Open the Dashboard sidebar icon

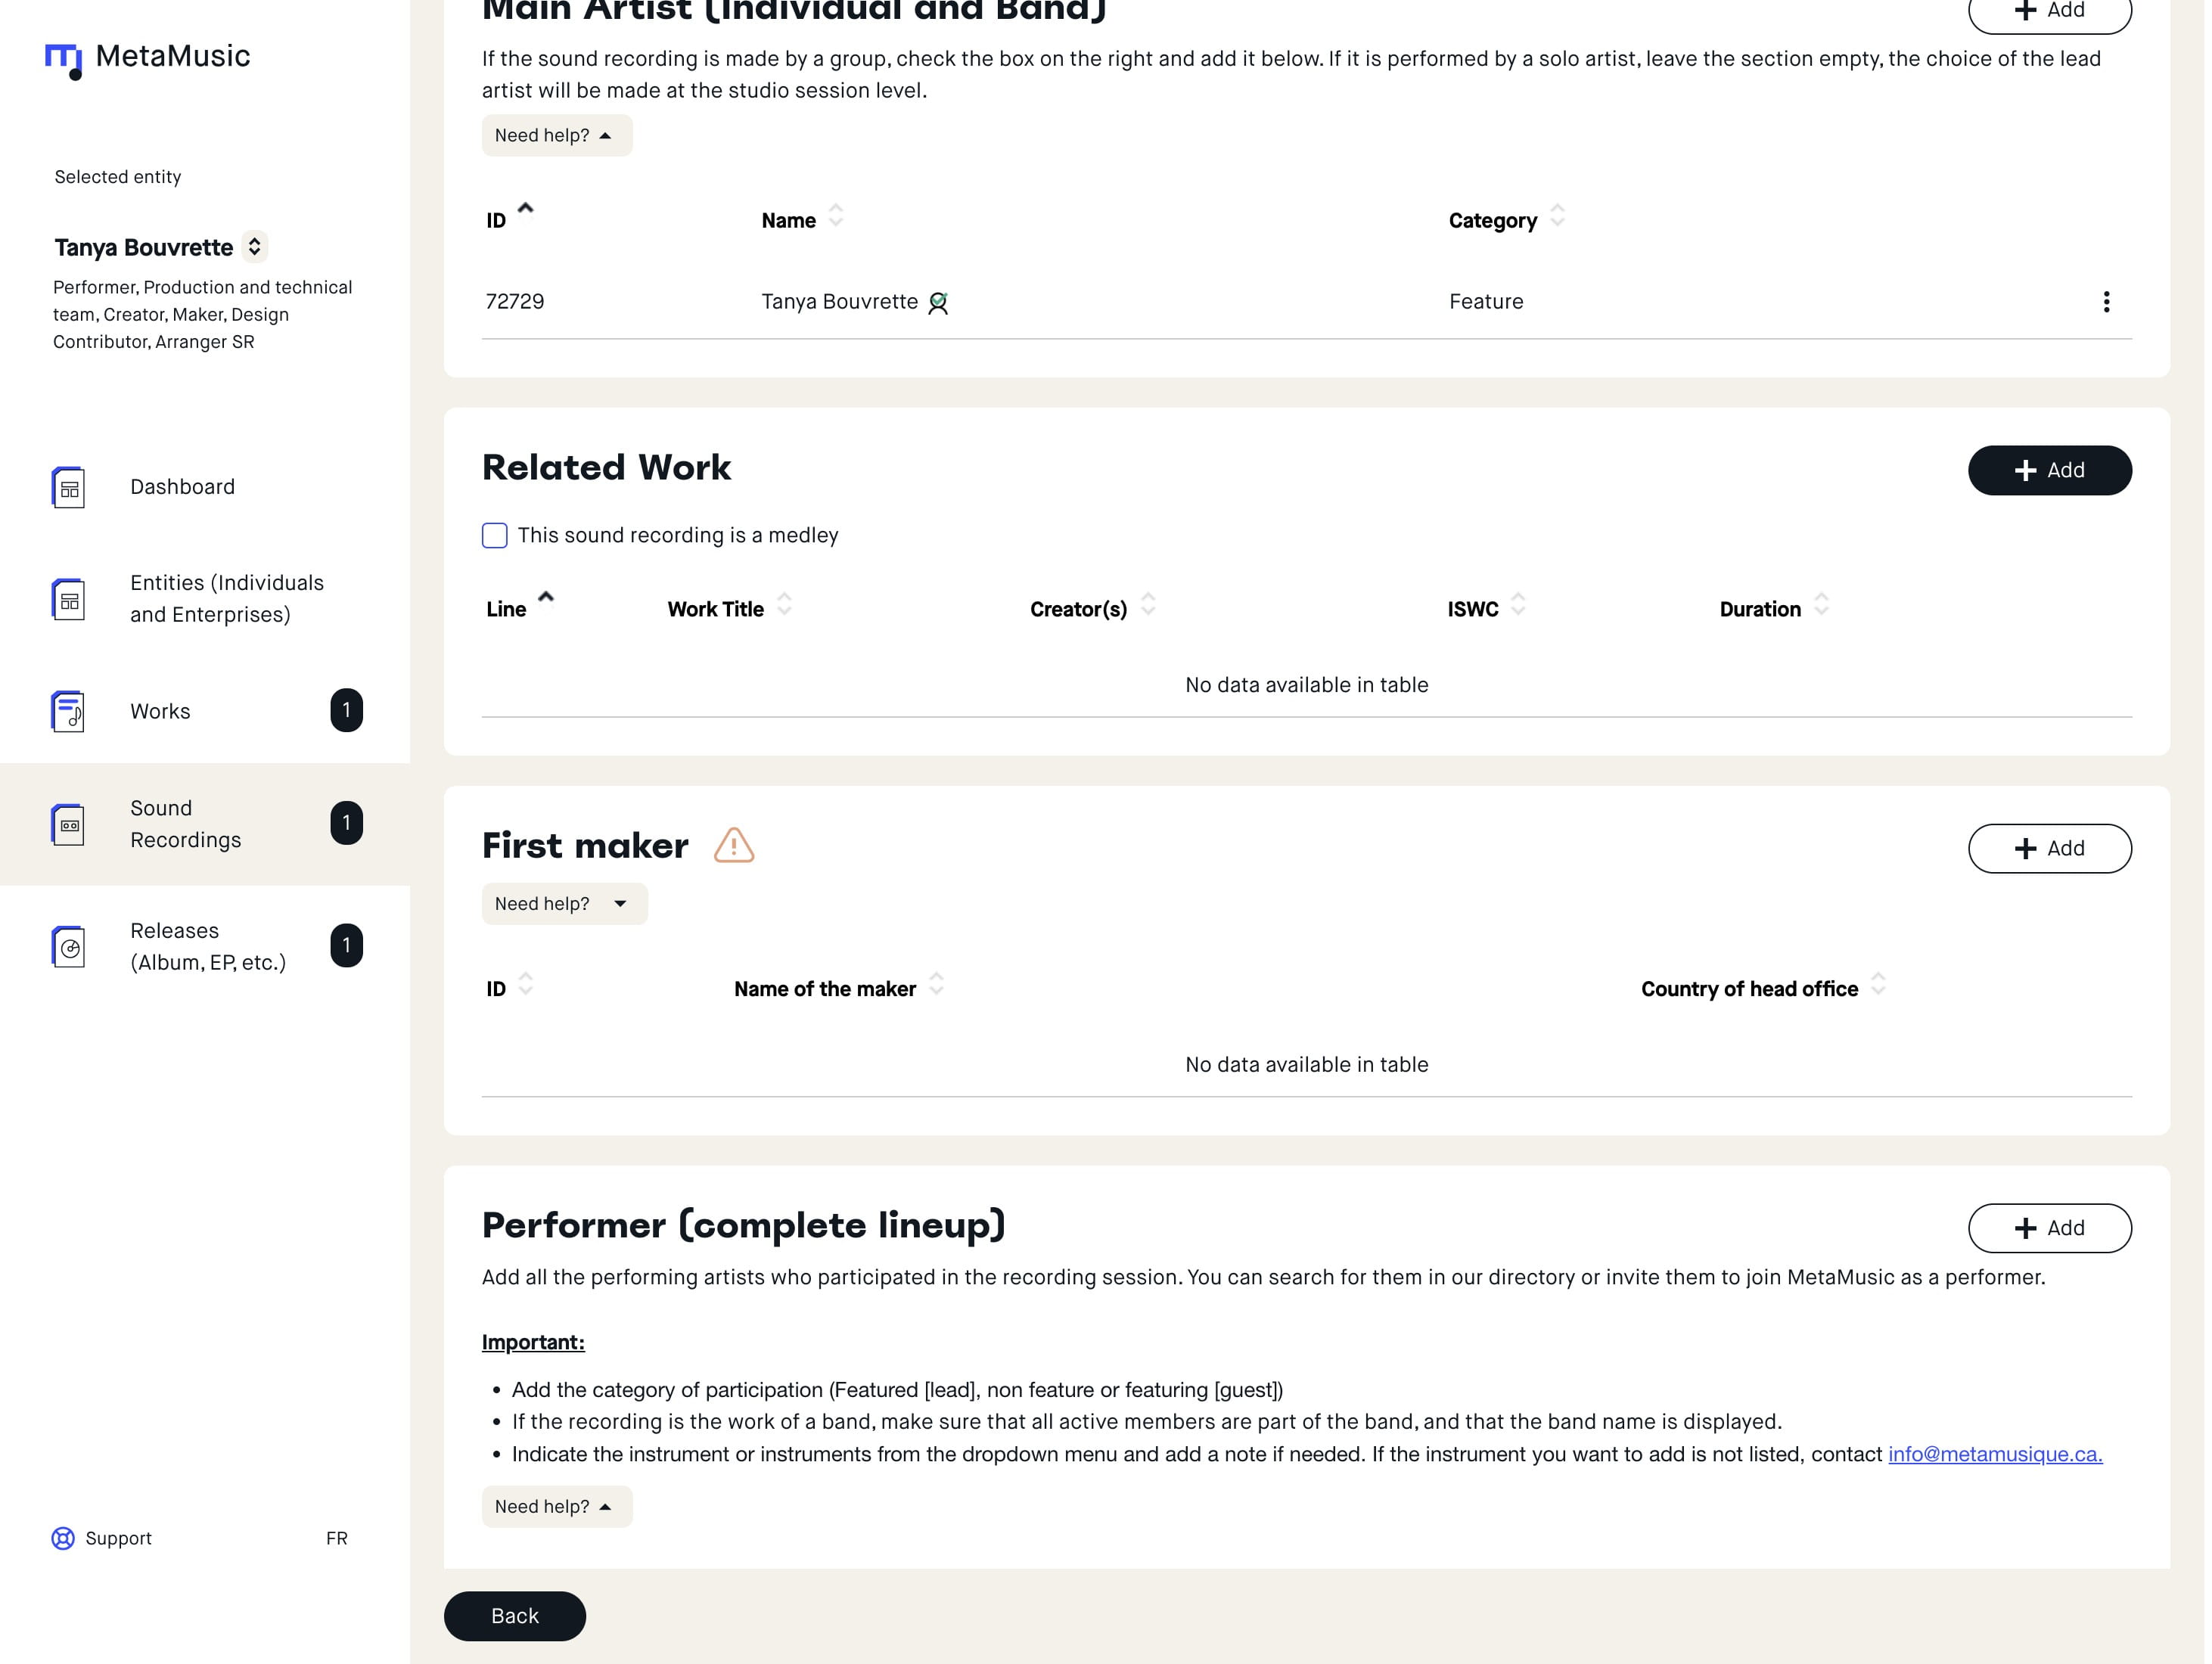68,488
